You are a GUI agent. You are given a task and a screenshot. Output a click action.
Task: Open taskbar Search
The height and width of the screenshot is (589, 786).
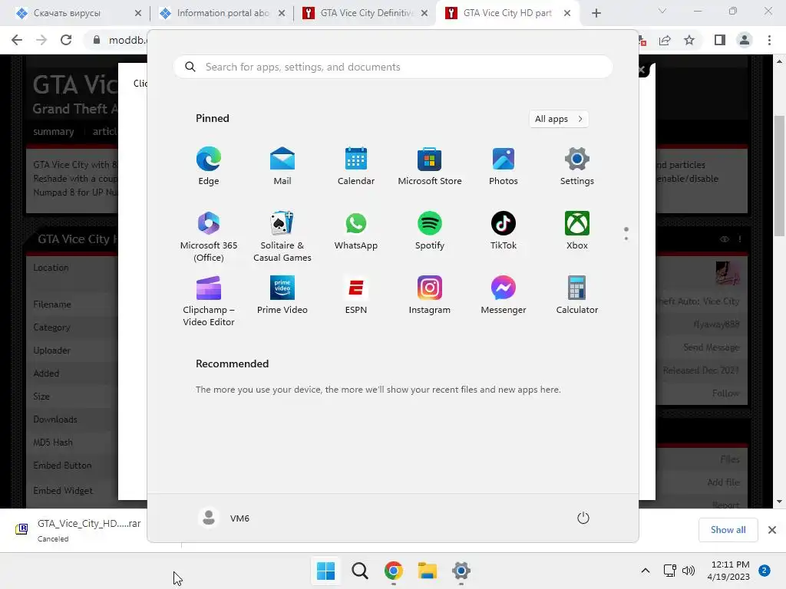(x=359, y=571)
